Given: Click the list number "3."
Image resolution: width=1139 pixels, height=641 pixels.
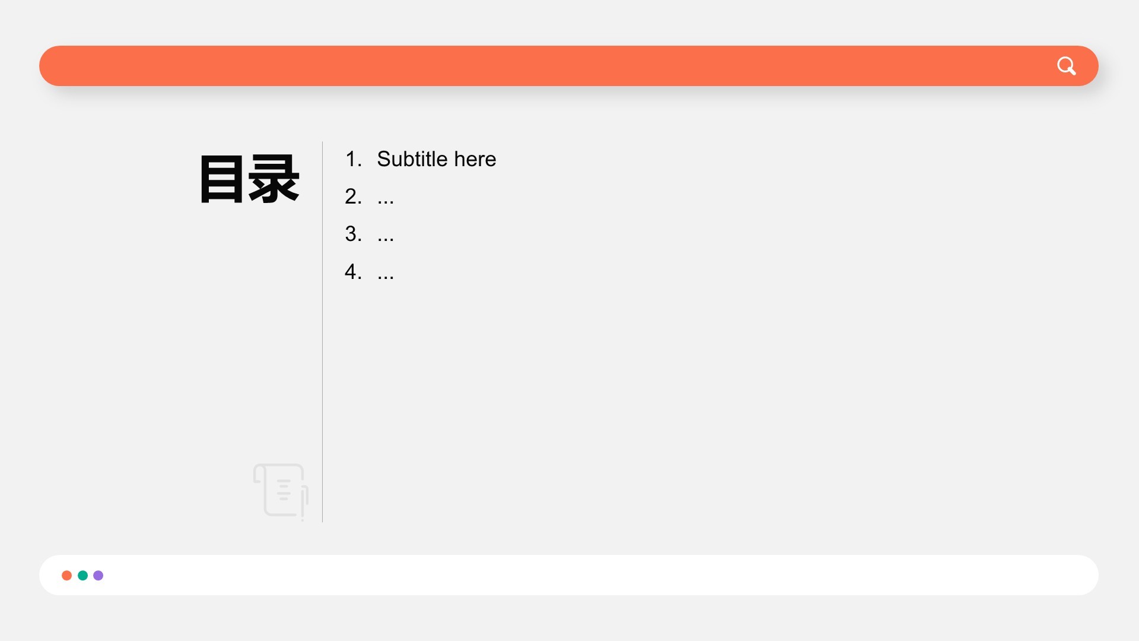Looking at the screenshot, I should click(x=353, y=234).
